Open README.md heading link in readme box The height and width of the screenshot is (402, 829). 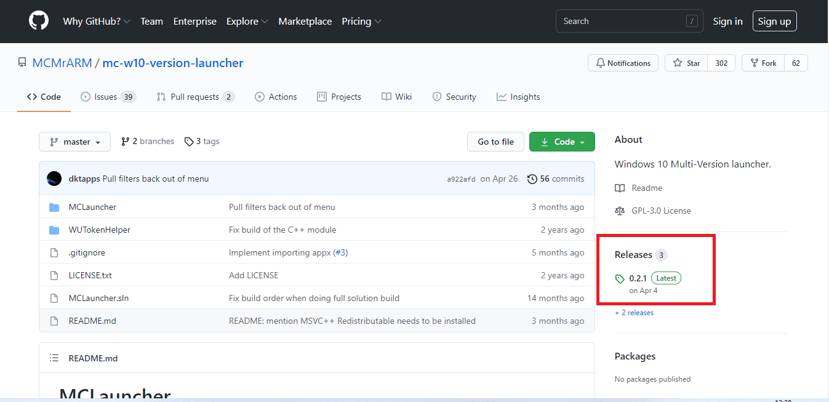93,358
